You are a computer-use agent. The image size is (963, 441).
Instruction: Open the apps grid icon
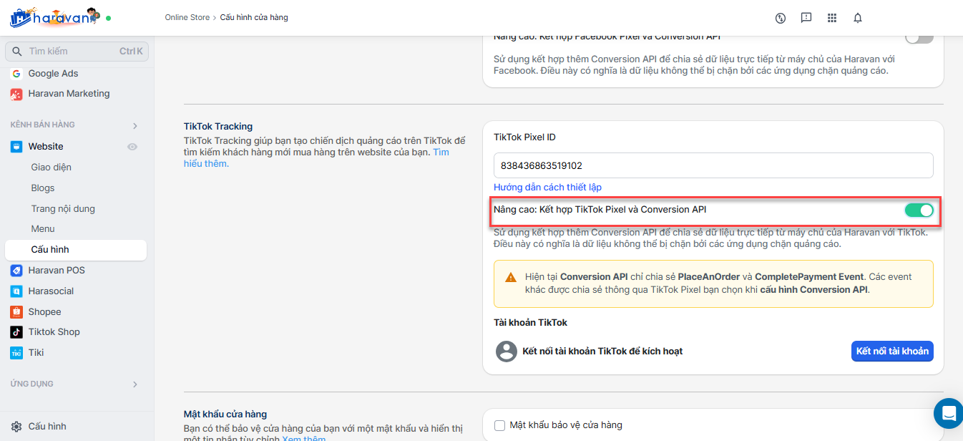[832, 18]
